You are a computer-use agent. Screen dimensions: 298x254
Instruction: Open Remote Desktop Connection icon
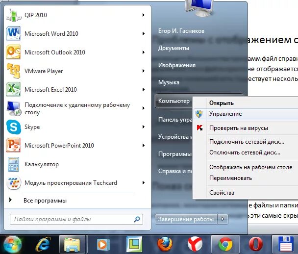coord(13,108)
